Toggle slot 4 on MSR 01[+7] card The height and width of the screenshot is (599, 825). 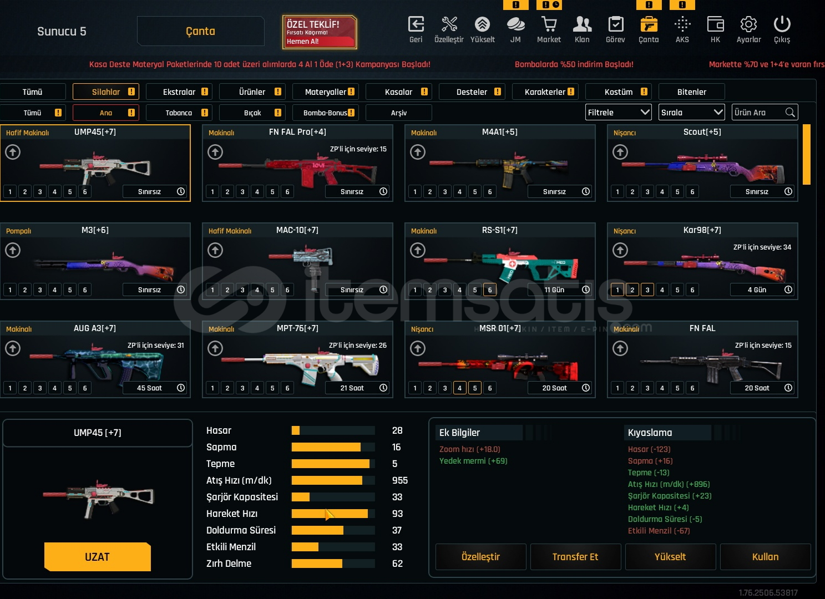click(460, 388)
